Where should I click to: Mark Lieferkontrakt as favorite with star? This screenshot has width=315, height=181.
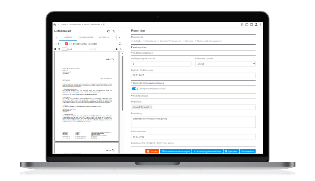[x=114, y=31]
